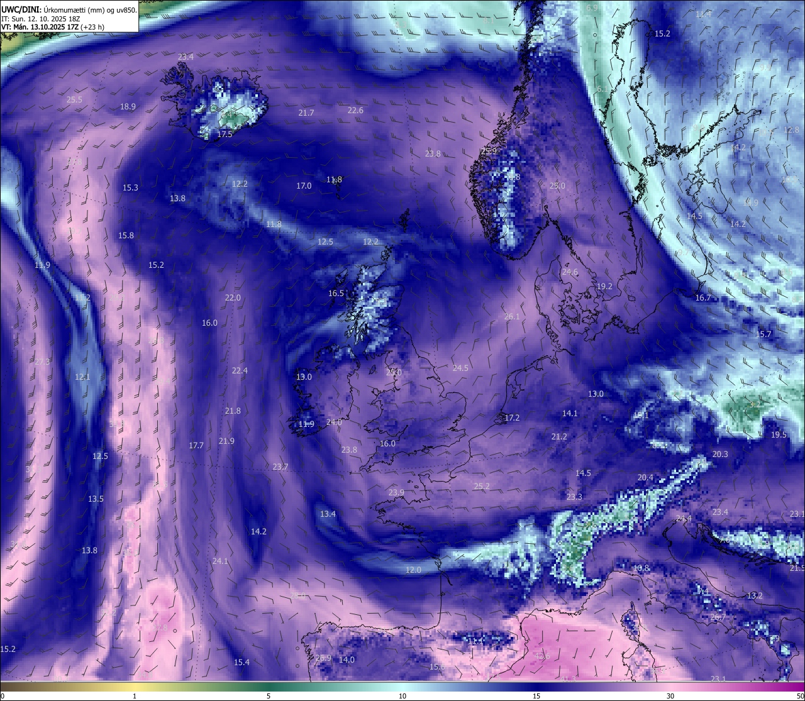The width and height of the screenshot is (805, 701).
Task: Click the 10 tick label on the colour scale
Action: point(402,696)
